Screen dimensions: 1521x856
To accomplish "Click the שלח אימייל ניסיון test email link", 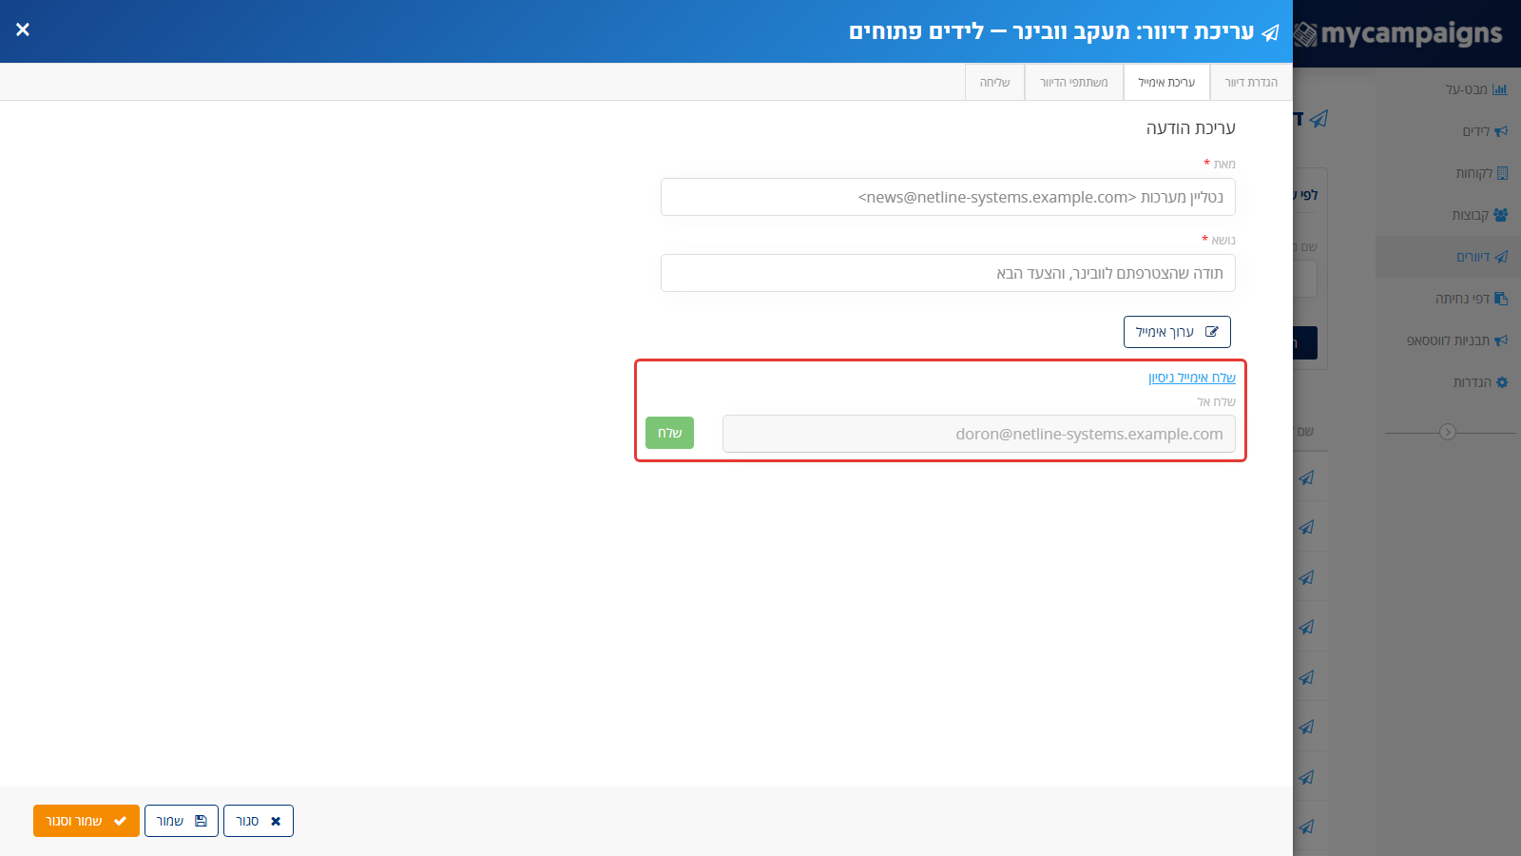I will [x=1192, y=378].
